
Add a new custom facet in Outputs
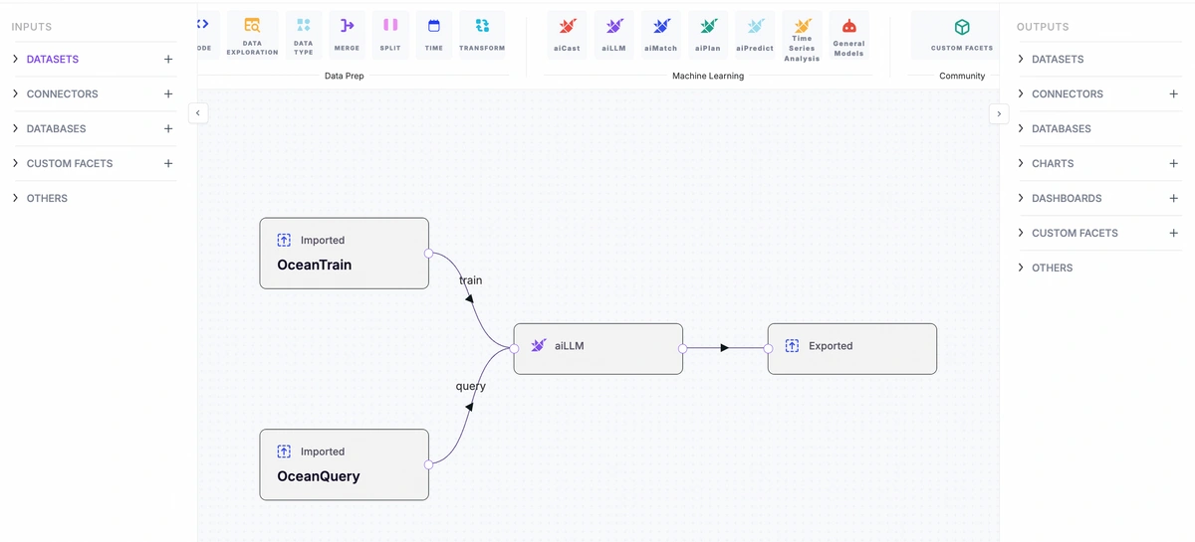tap(1174, 234)
